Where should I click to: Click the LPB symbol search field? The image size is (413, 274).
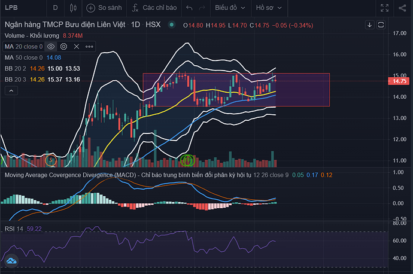tap(11, 8)
